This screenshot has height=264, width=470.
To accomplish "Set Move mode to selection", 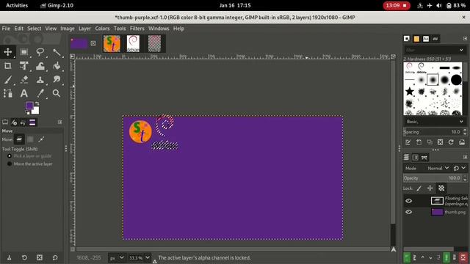I will click(30, 139).
